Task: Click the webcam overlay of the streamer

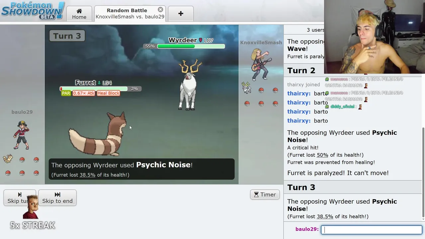Action: 375,37
